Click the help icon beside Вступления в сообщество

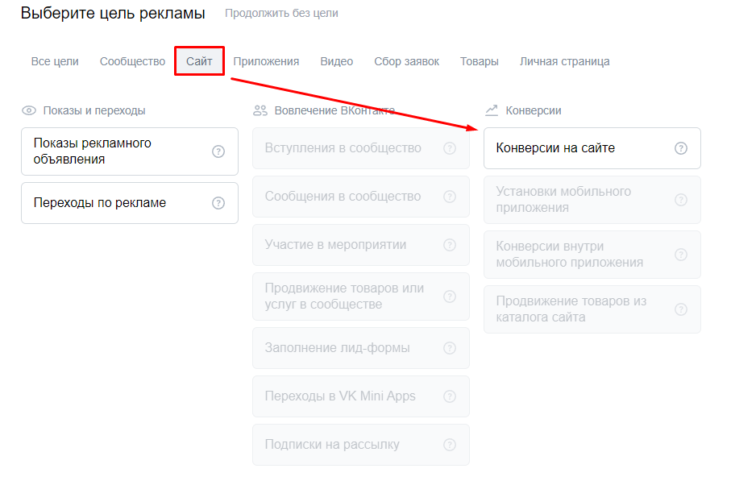coord(450,148)
